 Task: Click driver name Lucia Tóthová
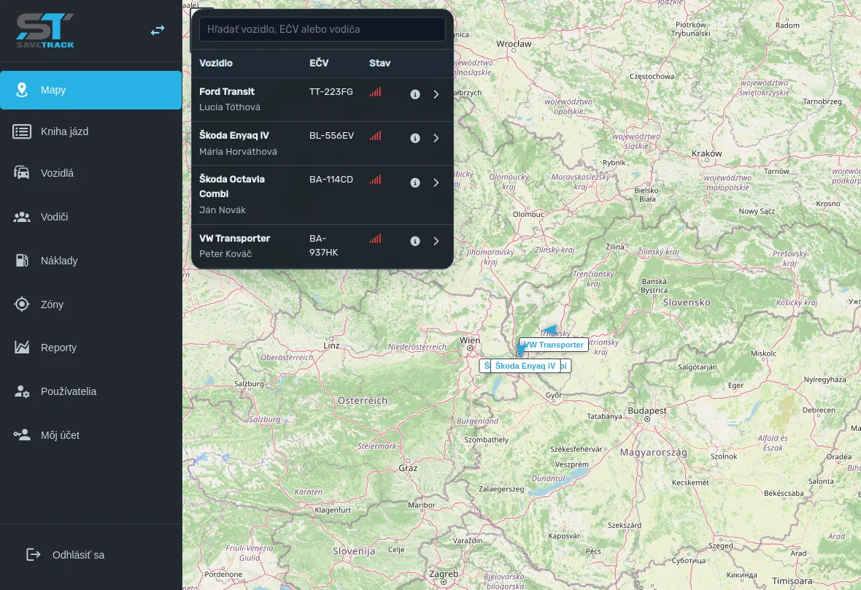coord(230,107)
